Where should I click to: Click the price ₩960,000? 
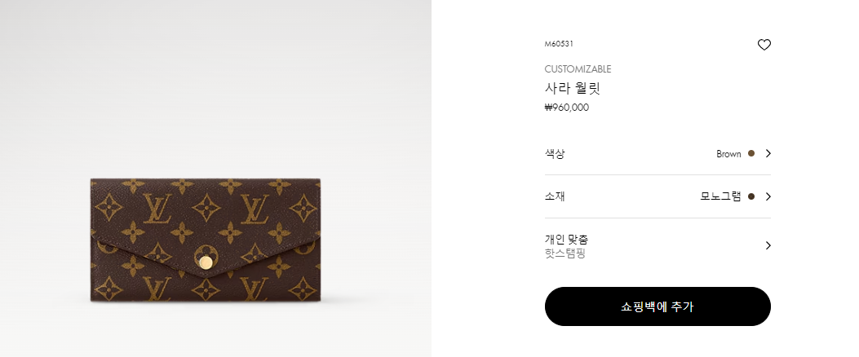566,108
